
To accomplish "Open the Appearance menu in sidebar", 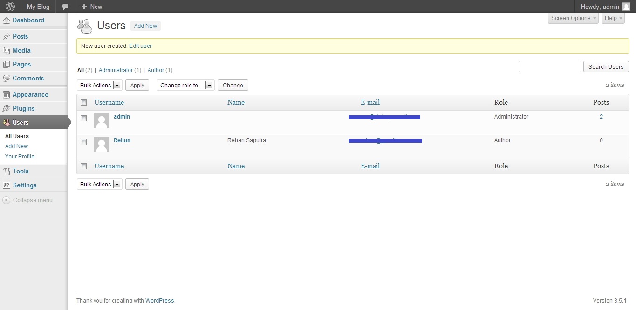I will click(x=30, y=94).
